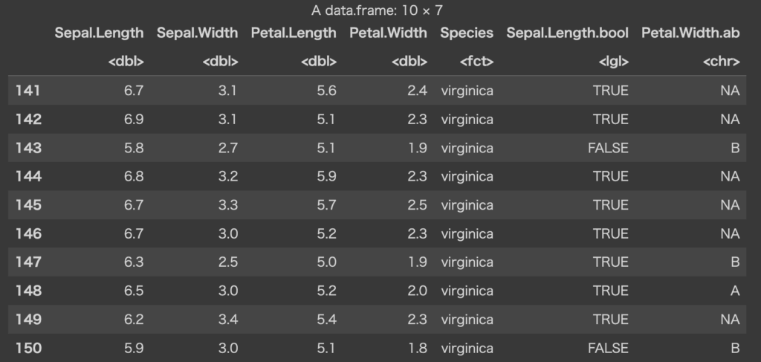
Task: Click Petal.Length value 5.9 in row 144
Action: tap(326, 176)
